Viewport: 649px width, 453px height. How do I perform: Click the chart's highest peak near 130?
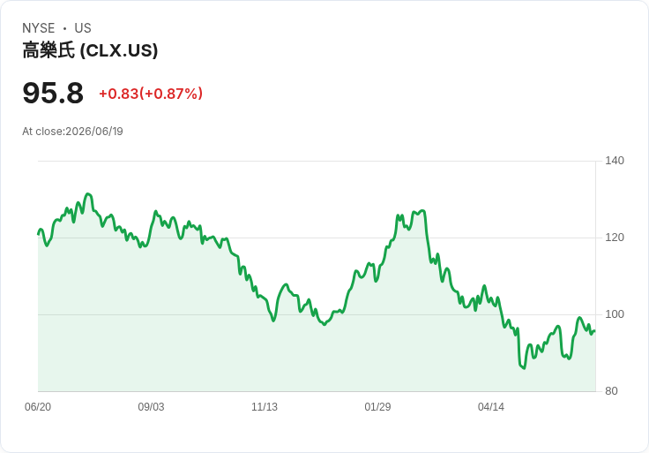tap(88, 194)
